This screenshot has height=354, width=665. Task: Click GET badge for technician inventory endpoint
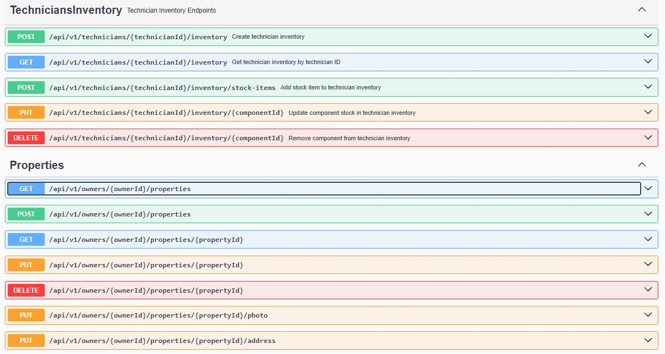(26, 62)
